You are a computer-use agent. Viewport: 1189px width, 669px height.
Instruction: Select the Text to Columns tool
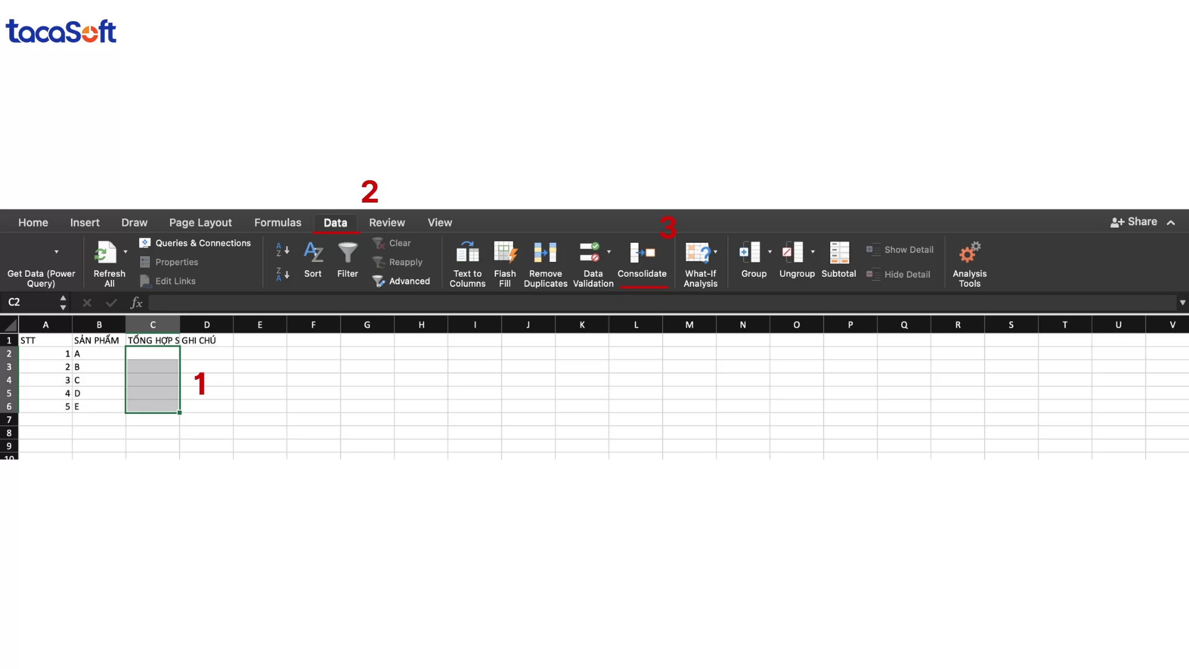tap(467, 263)
